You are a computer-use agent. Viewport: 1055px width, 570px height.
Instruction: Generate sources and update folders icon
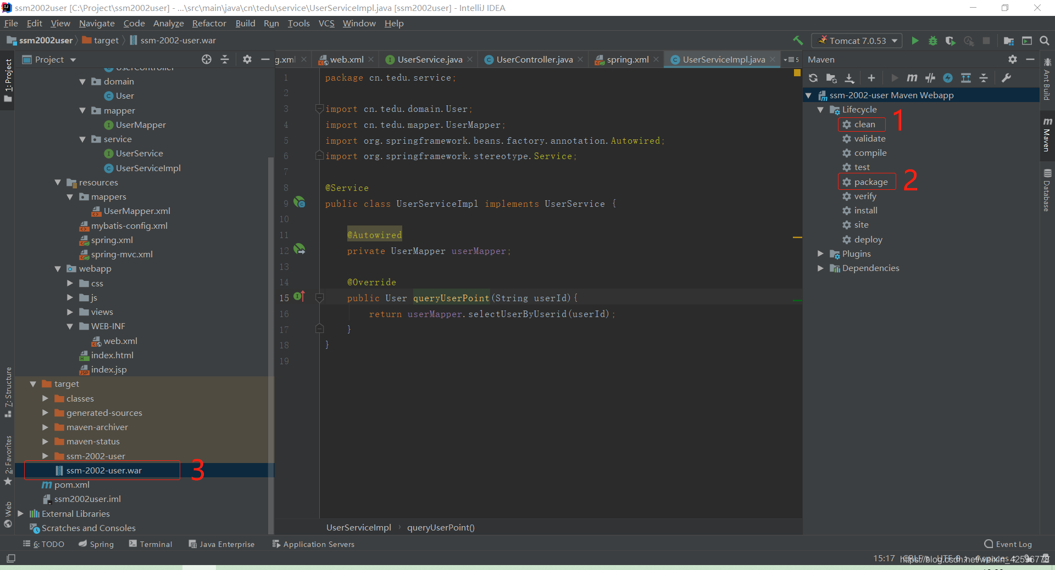(x=831, y=78)
